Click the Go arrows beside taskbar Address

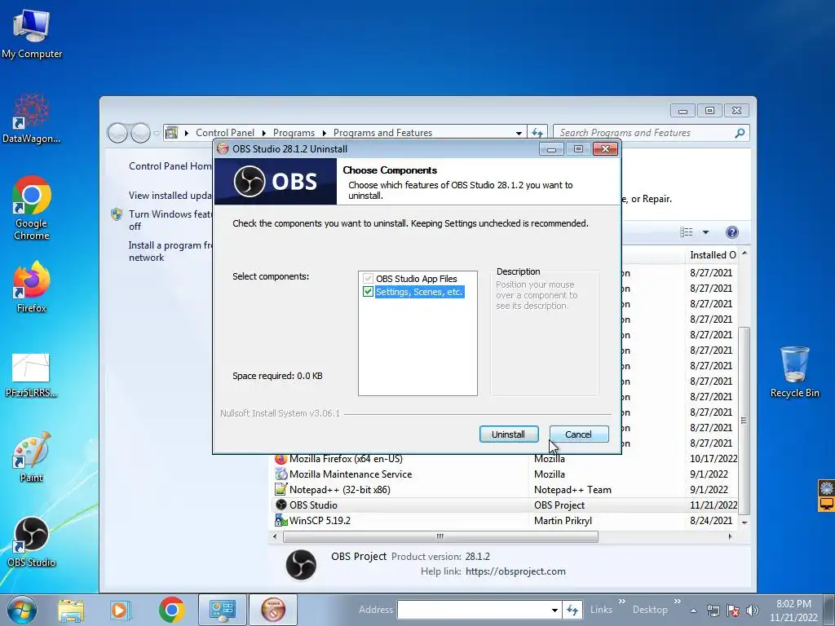pyautogui.click(x=572, y=610)
